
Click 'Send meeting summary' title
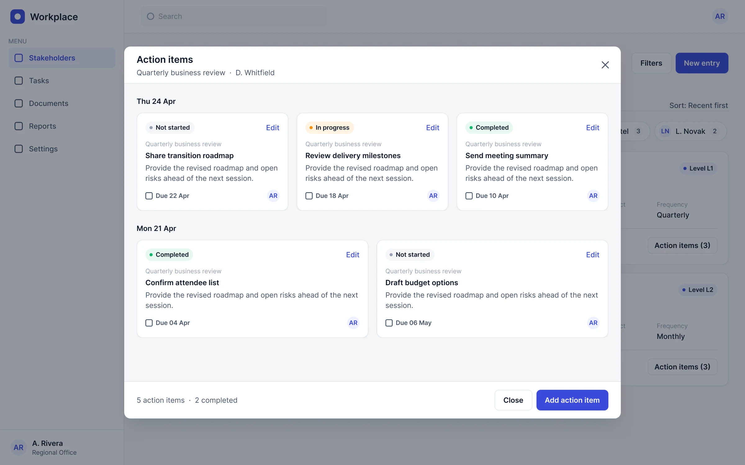507,156
